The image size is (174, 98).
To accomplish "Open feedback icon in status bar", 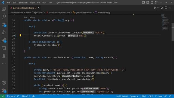I will [x=165, y=96].
